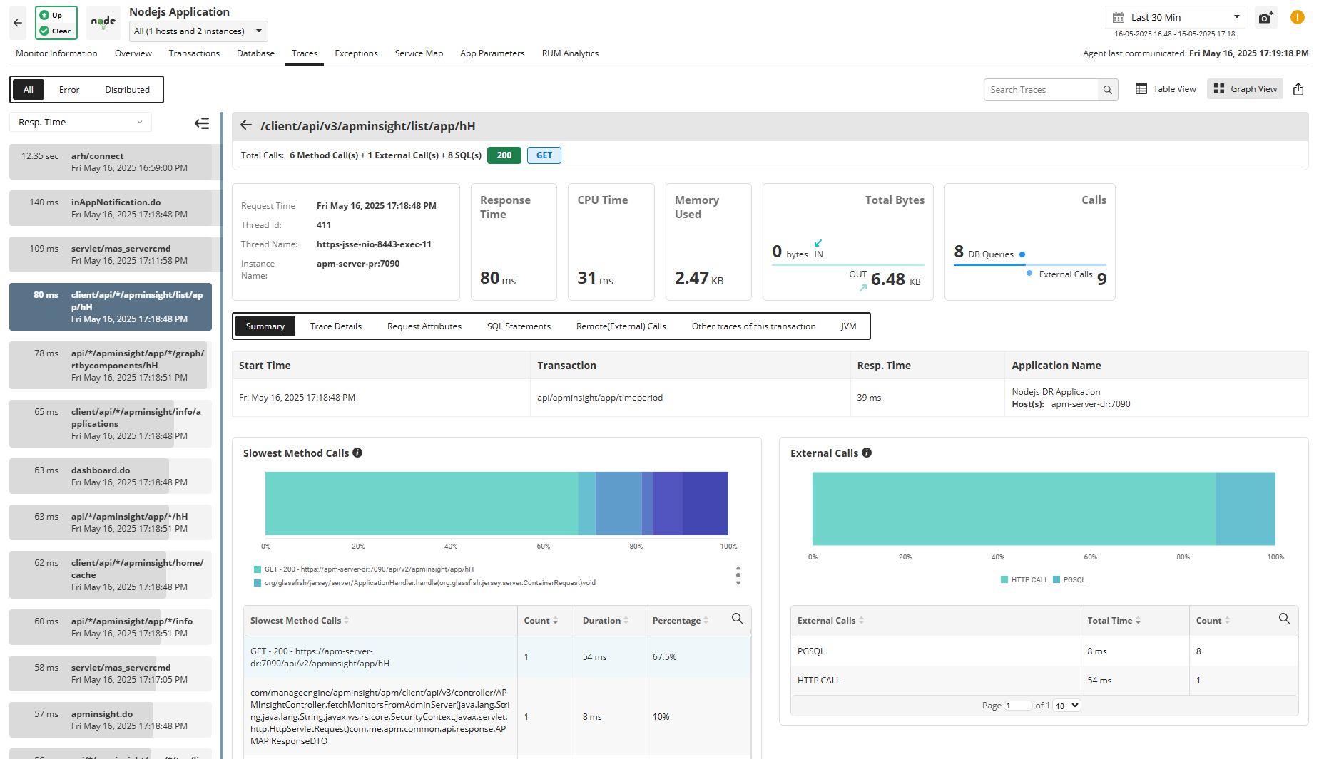Open info icon next to Slowest Method Calls
The width and height of the screenshot is (1319, 759).
click(357, 453)
